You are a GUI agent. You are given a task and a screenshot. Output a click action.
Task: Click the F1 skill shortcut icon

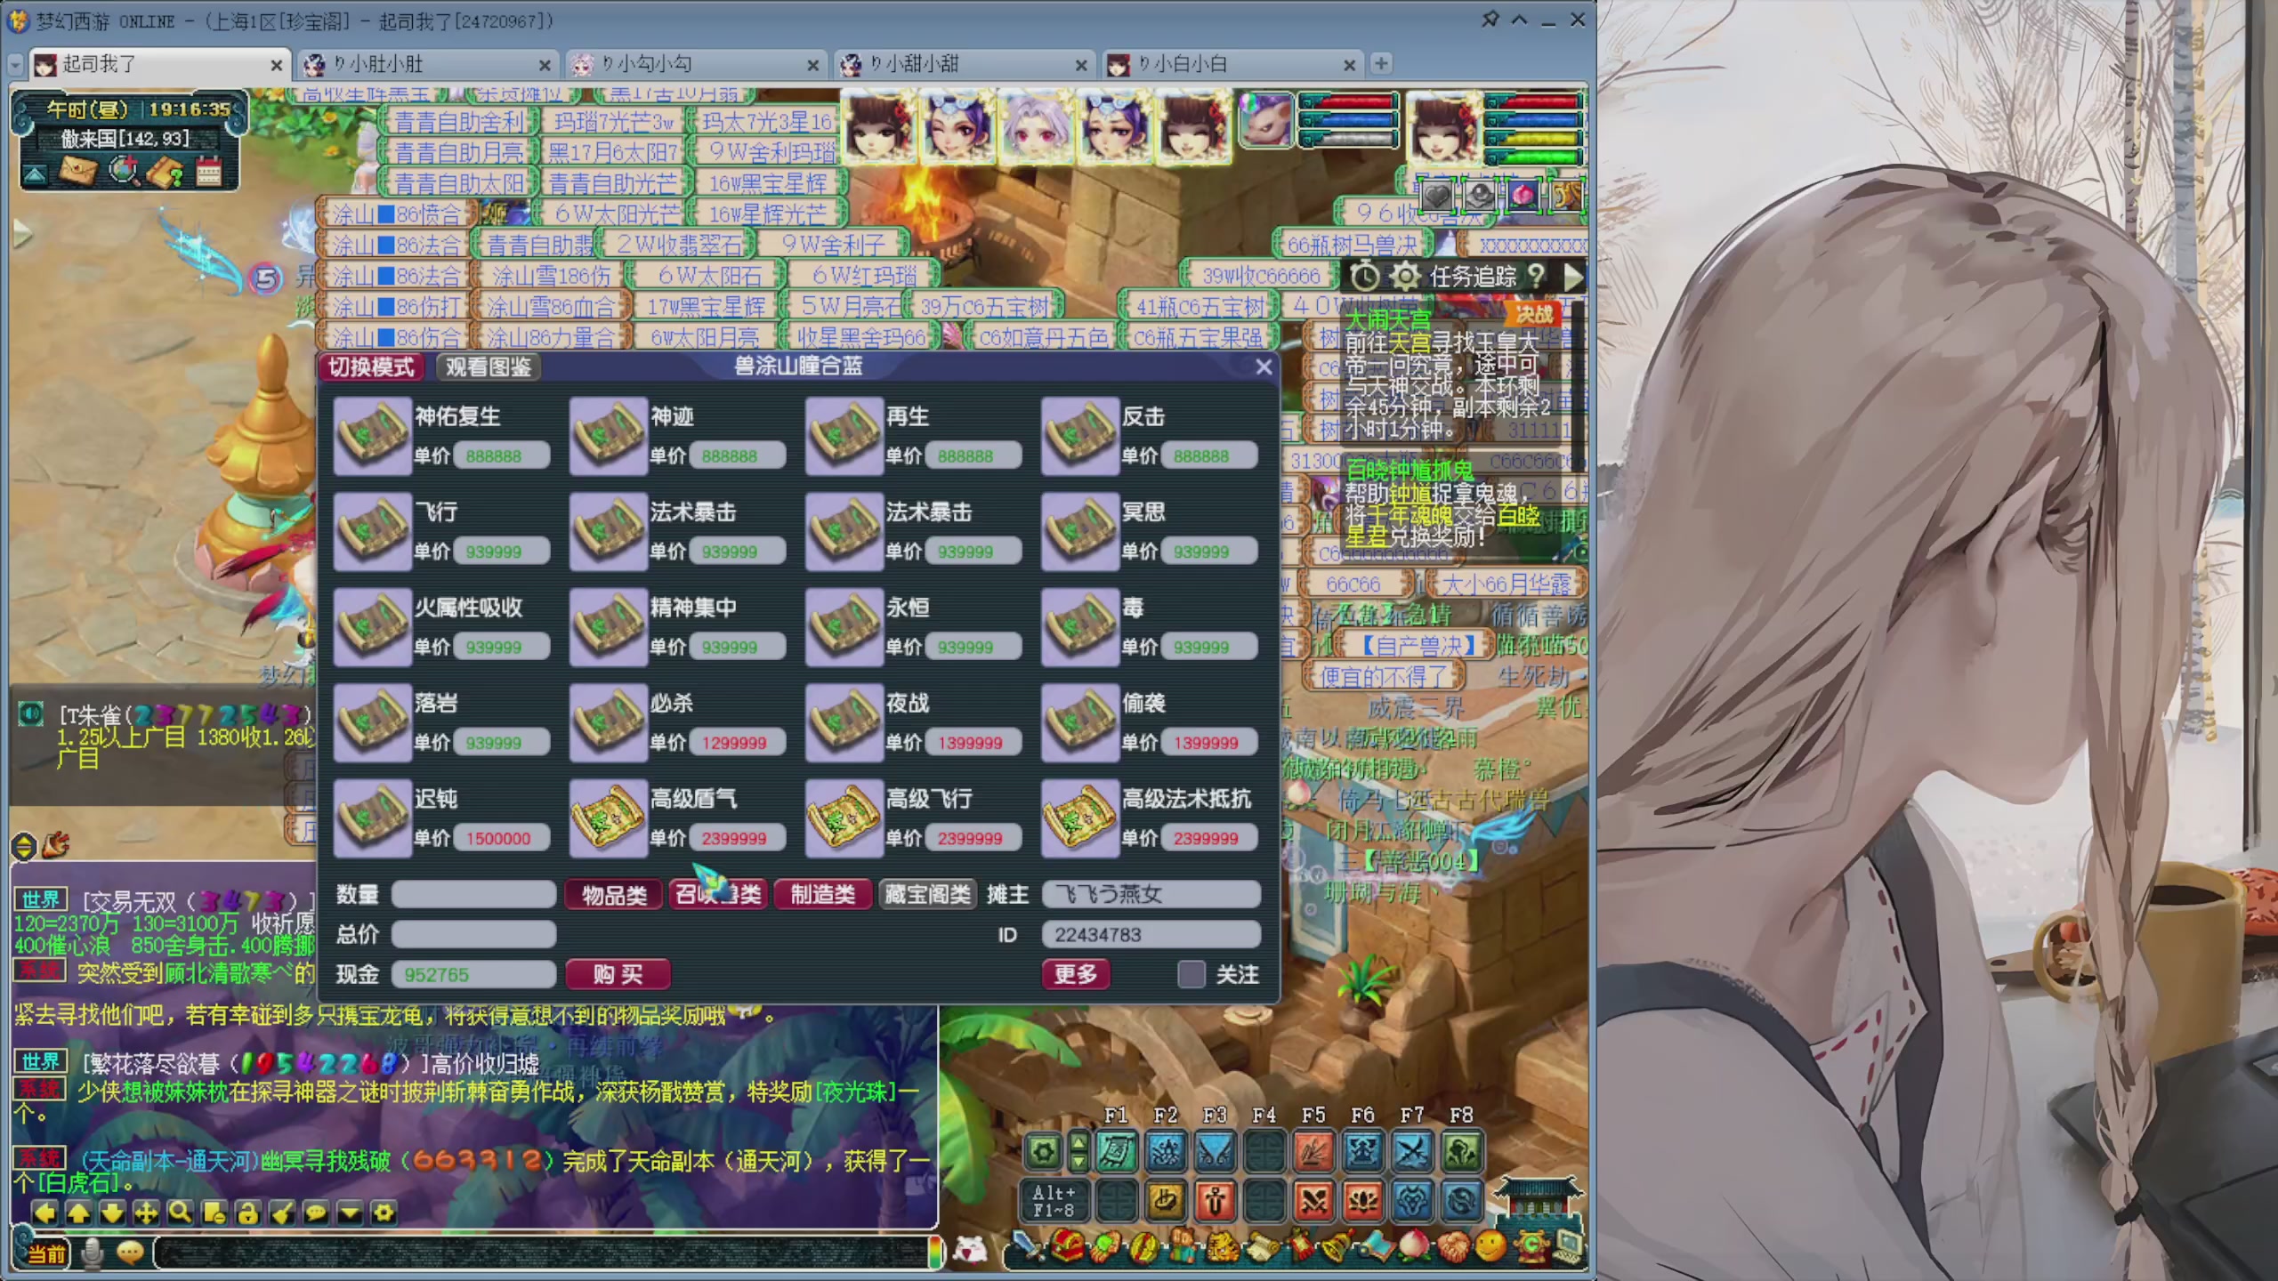[x=1116, y=1153]
